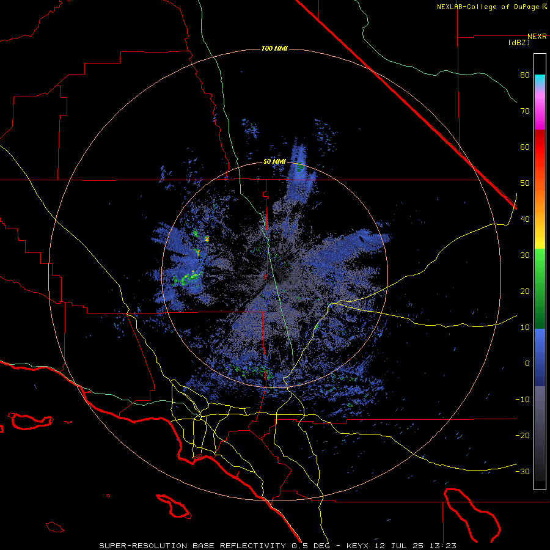Image resolution: width=550 pixels, height=550 pixels.
Task: Click the NEXLAB-College of DuPage label
Action: pyautogui.click(x=488, y=7)
